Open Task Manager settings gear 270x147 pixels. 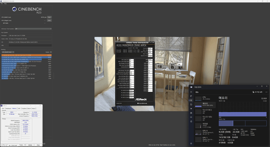click(x=191, y=143)
